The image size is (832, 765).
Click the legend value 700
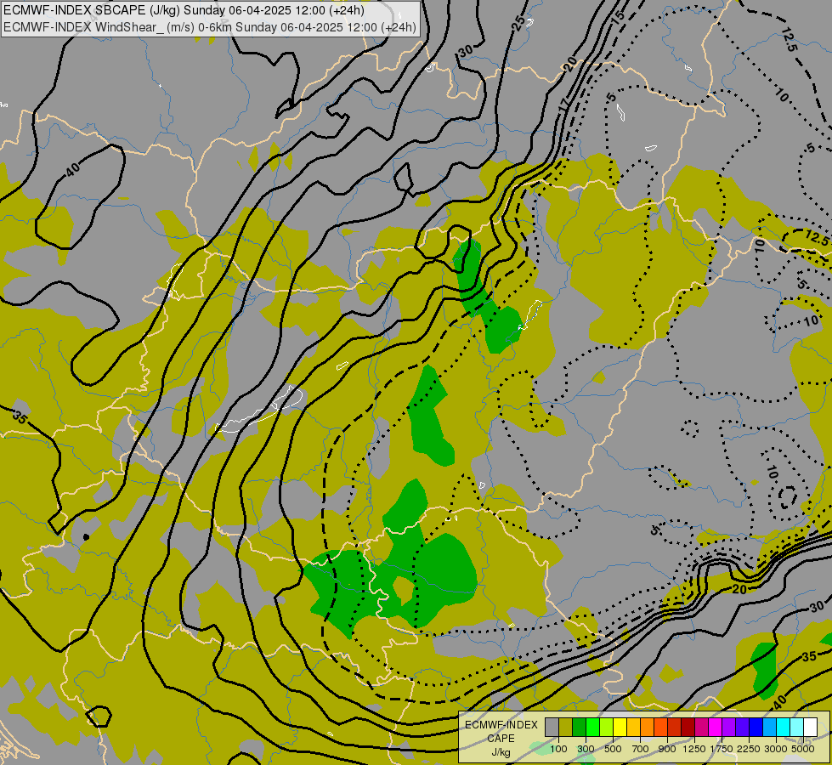[641, 749]
